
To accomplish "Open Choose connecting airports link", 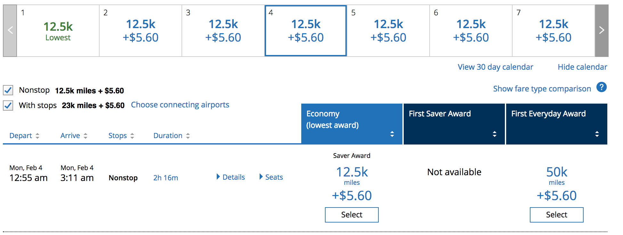I will click(x=180, y=105).
